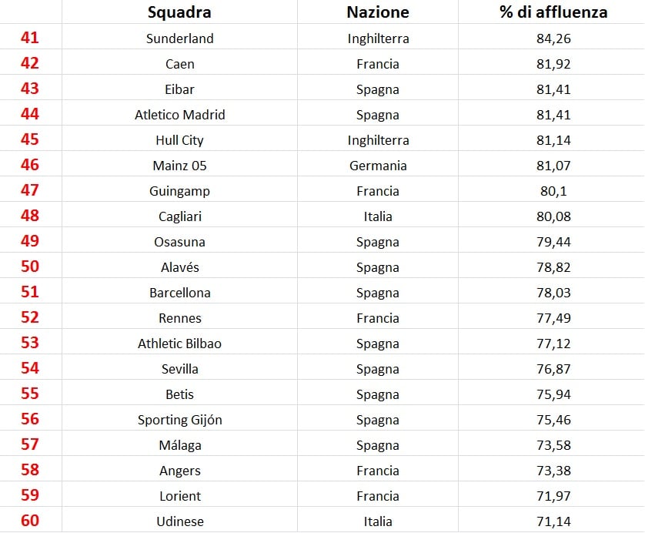This screenshot has width=645, height=533.
Task: Click the Athletic Bilbao cell
Action: [x=180, y=344]
